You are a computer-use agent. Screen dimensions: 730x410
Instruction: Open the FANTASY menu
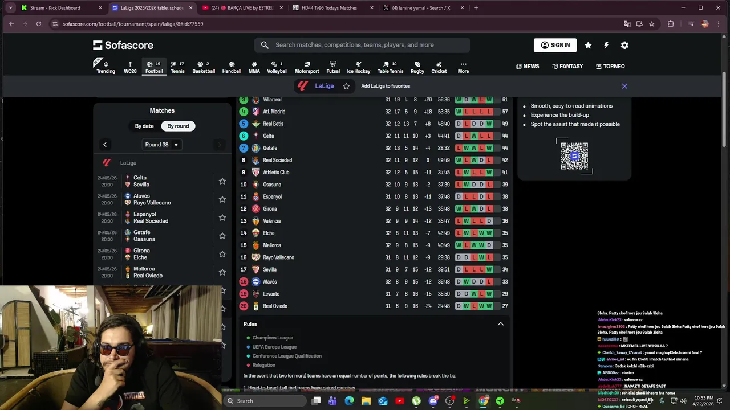[x=567, y=66]
